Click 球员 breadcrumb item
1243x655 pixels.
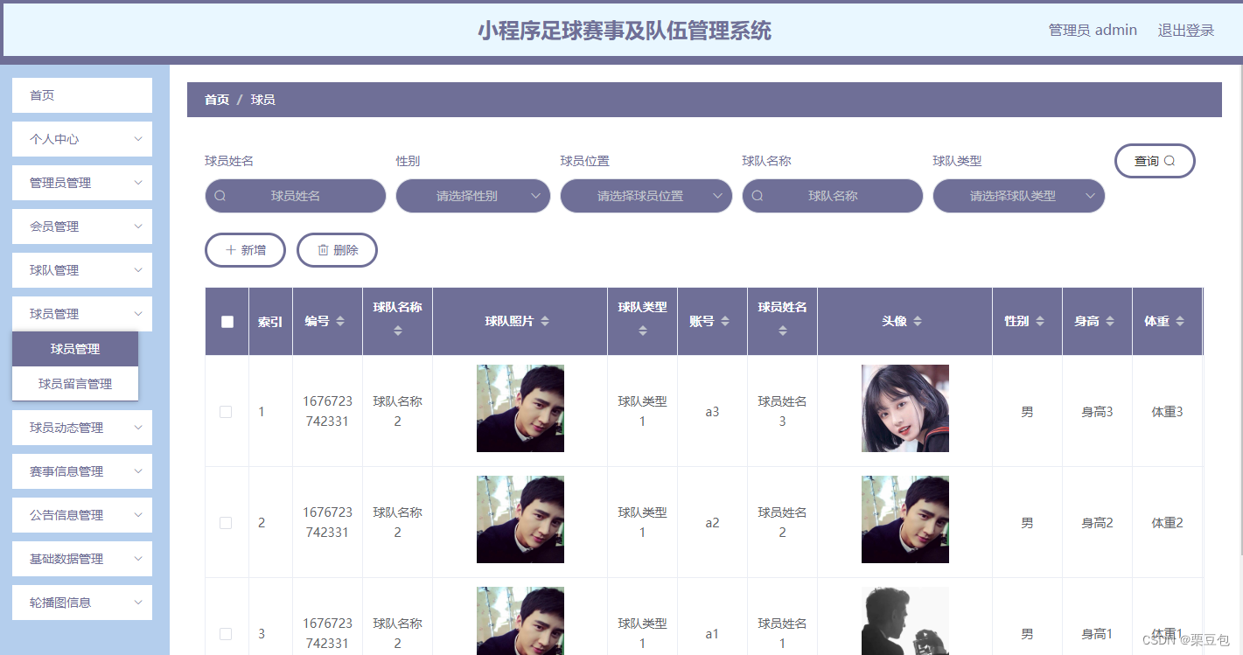(x=263, y=100)
